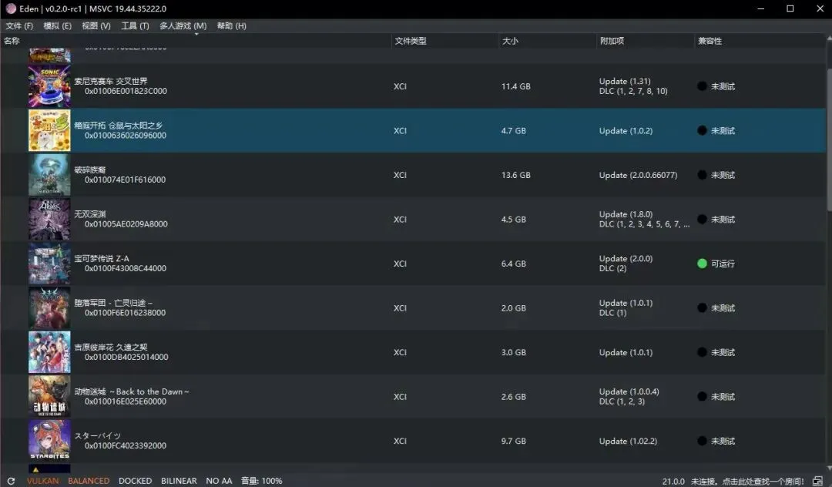
Task: Toggle the NO AA anti-aliasing setting
Action: (219, 481)
